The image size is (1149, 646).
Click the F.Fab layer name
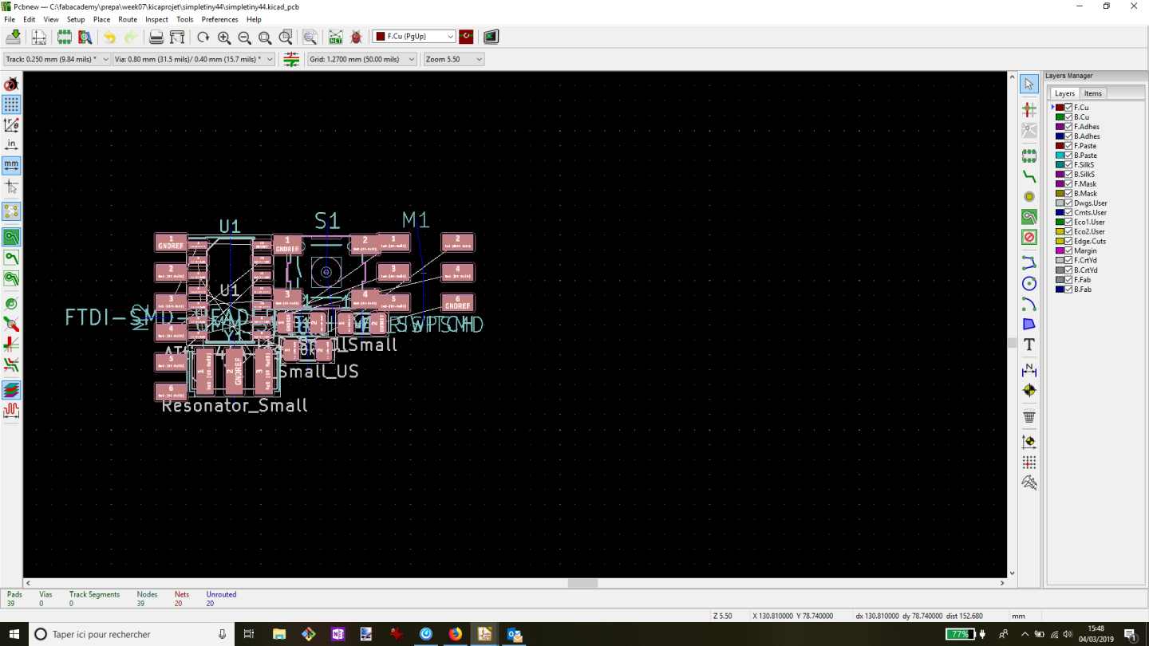click(x=1082, y=280)
